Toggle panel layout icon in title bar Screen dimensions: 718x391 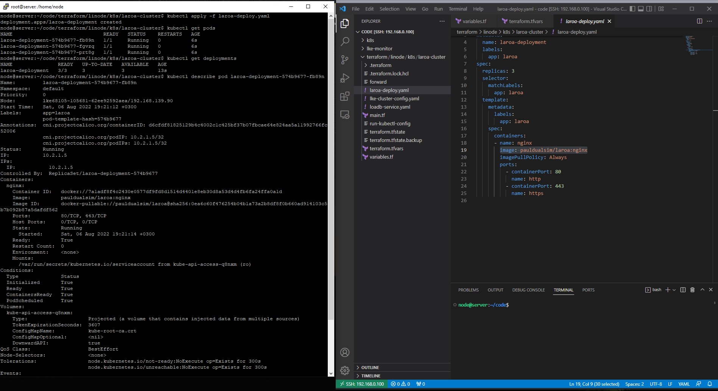click(x=641, y=9)
